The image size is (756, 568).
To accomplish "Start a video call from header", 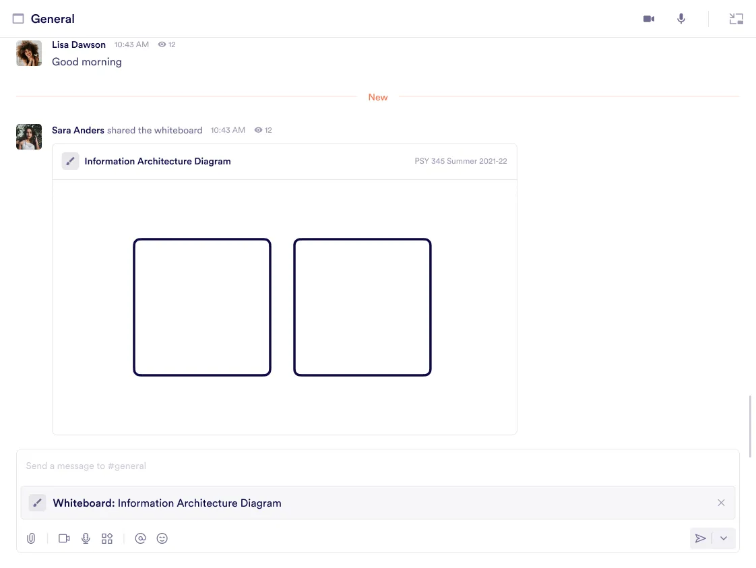I will tap(648, 19).
